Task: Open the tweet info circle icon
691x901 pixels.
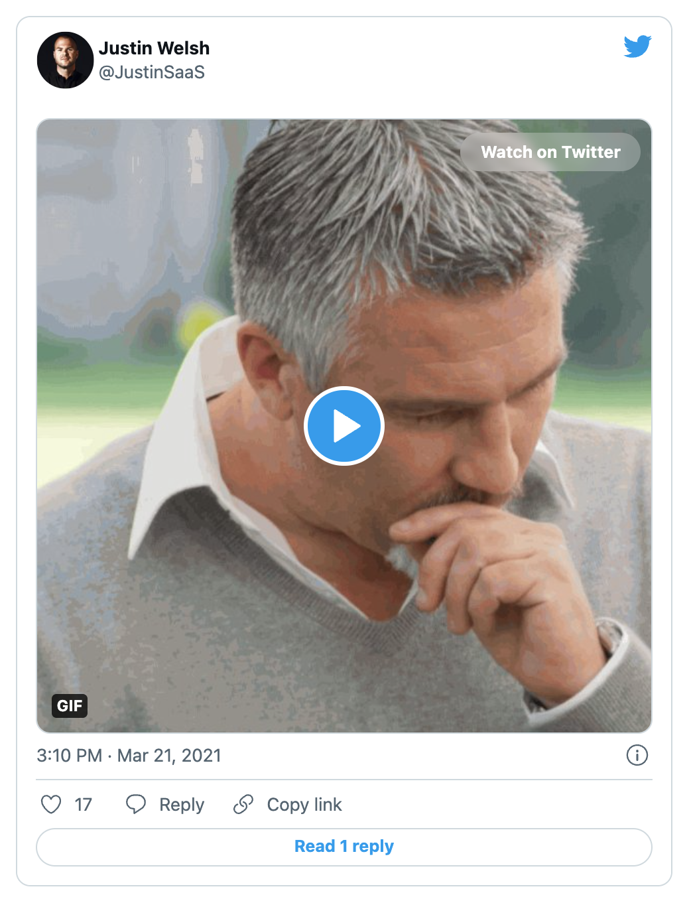Action: [x=637, y=755]
